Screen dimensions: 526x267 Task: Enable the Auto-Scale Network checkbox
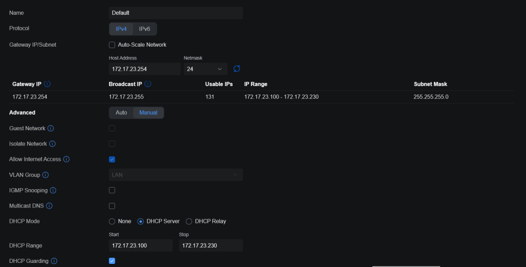[112, 45]
